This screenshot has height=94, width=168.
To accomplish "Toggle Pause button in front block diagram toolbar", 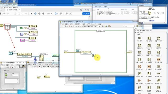I will pyautogui.click(x=71, y=26).
